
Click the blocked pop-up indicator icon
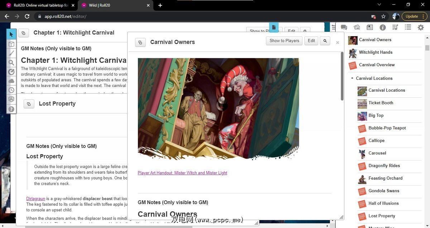[373, 16]
